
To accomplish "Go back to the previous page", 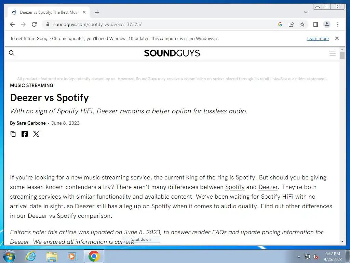I will (12, 24).
